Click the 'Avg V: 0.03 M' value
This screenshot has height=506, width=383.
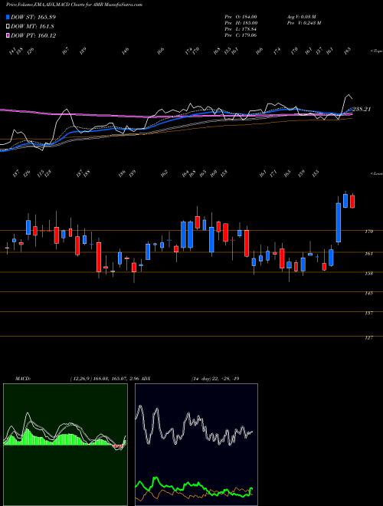coord(302,17)
